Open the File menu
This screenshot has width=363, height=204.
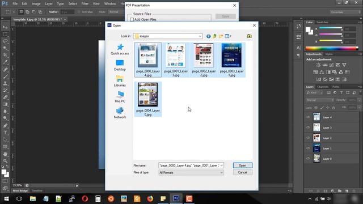coord(15,4)
